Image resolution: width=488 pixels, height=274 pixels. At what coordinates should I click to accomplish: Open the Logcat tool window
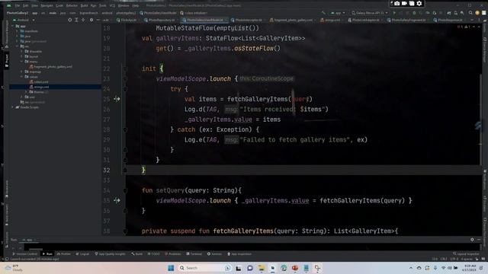[82, 253]
